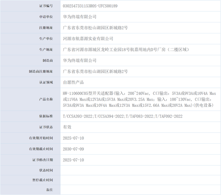This screenshot has width=221, height=195.
Task: Click the 有效期开始时间 label cell
Action: point(30,138)
